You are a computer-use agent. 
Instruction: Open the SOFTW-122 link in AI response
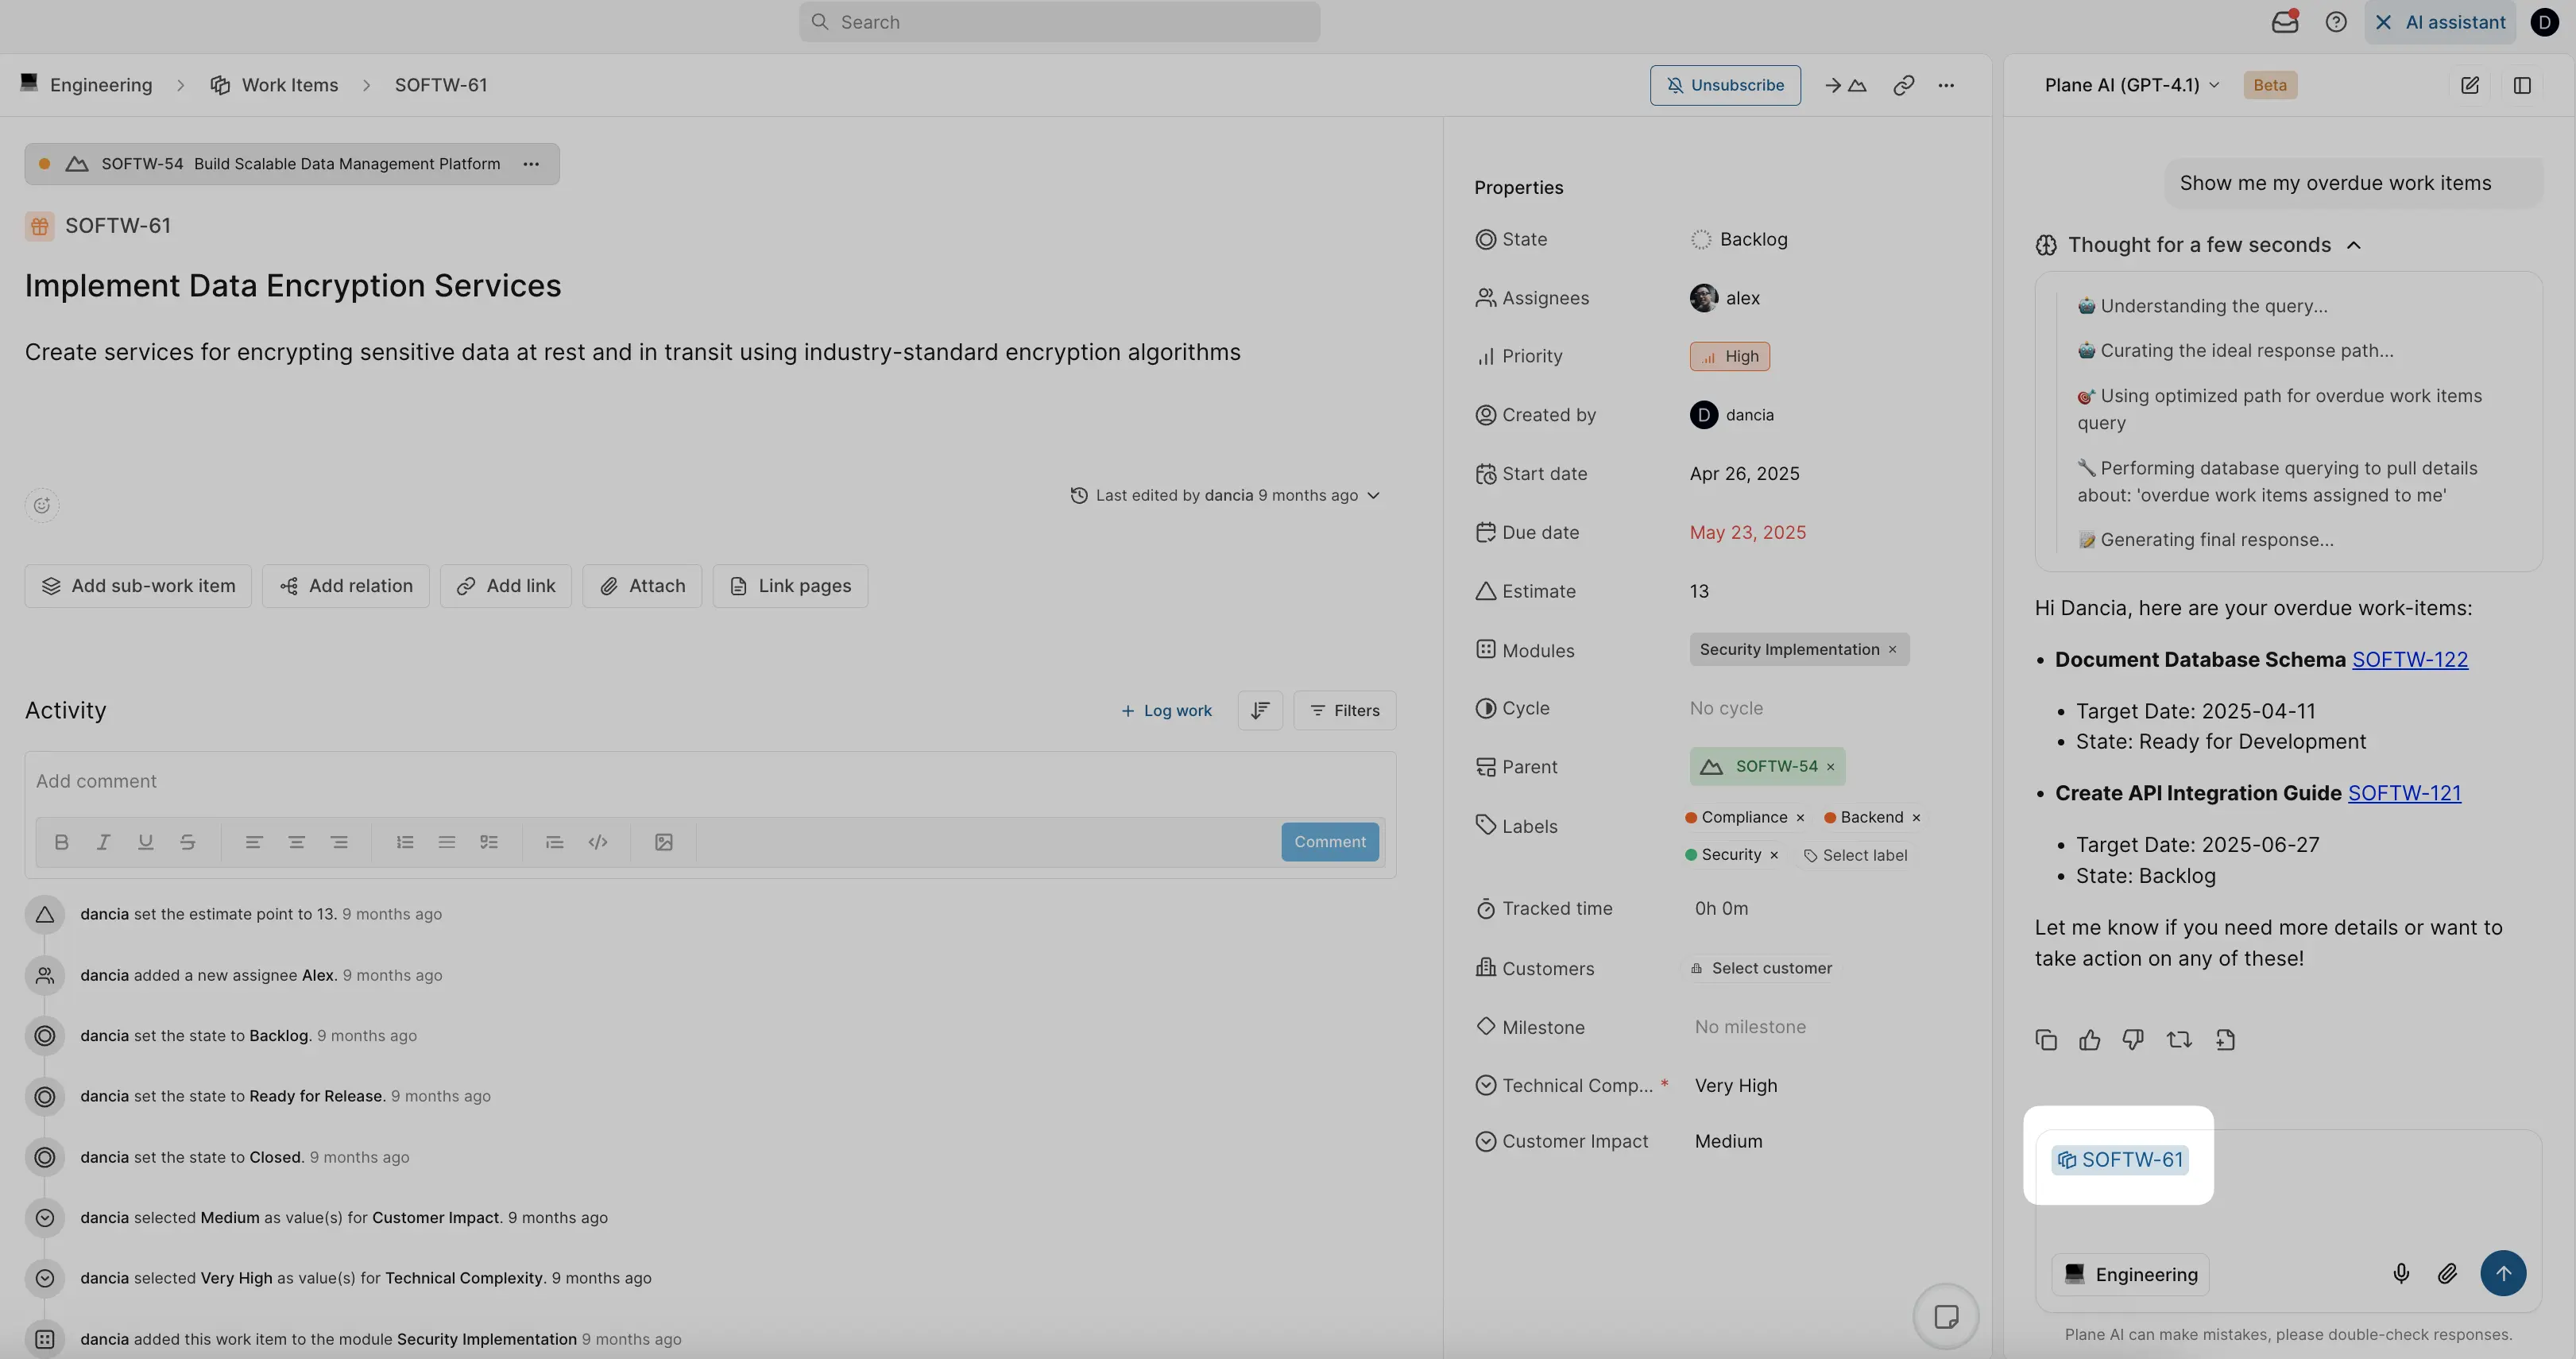(x=2409, y=660)
